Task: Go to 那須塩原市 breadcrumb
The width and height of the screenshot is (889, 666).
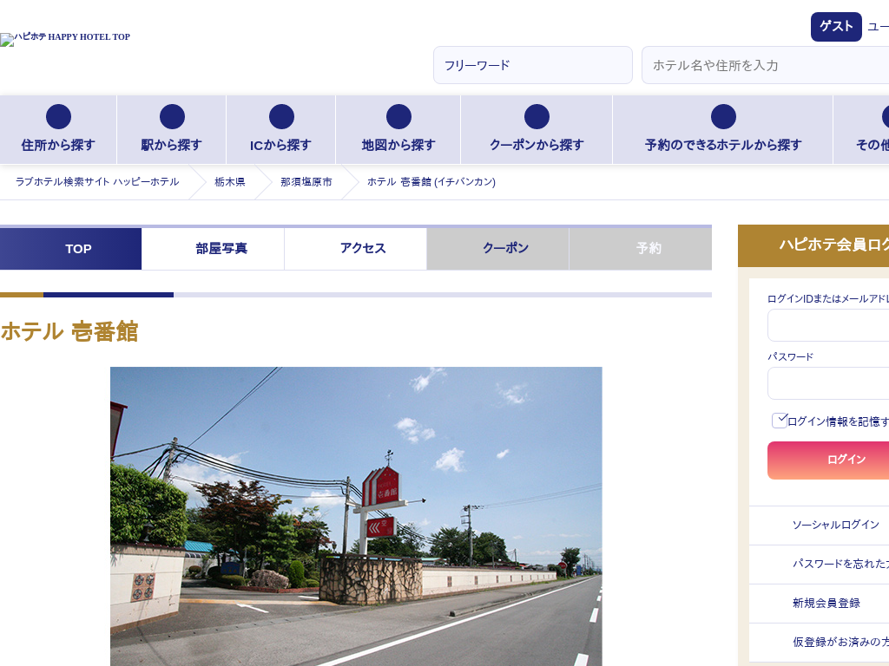Action: point(306,182)
